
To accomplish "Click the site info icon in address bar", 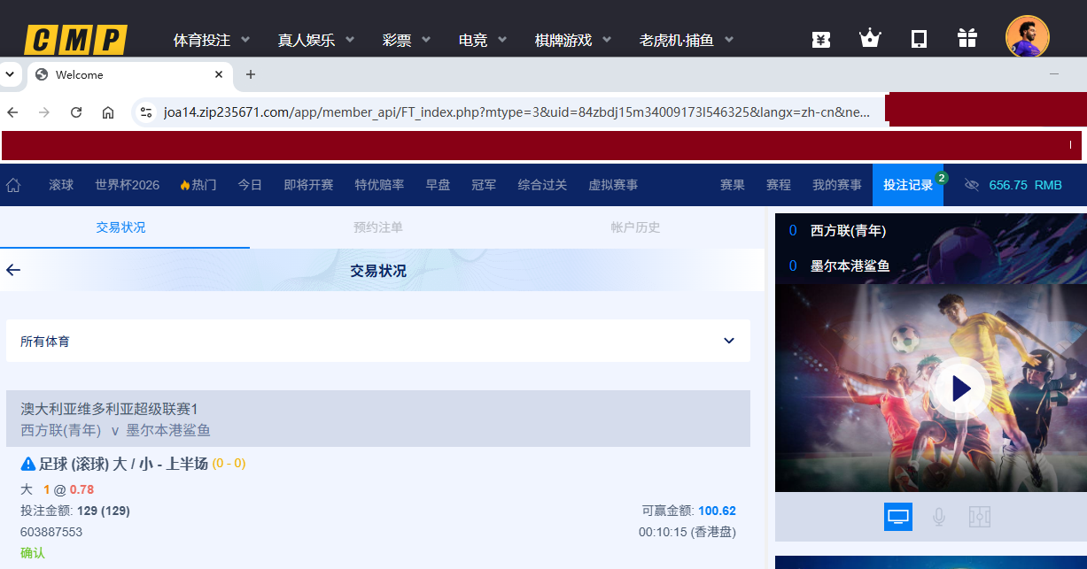I will click(146, 112).
